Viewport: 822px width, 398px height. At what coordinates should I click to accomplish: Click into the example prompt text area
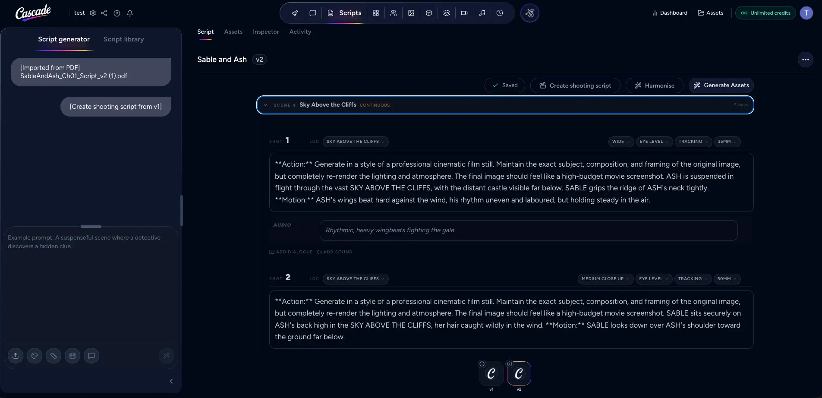[x=91, y=285]
